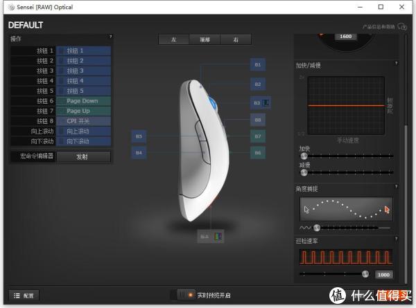Screen dimensions: 416x308
Task: Open assignment dropdown for 按钮 4
Action: [x=84, y=81]
